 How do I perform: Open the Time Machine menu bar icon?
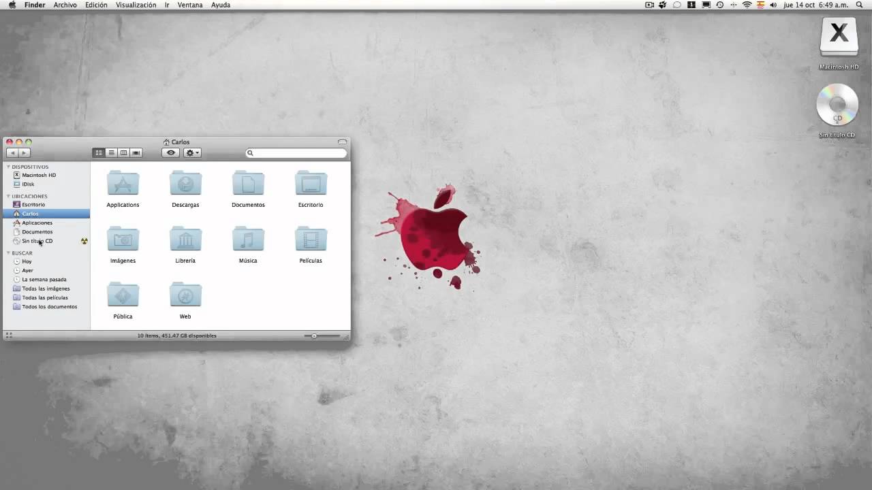[720, 5]
